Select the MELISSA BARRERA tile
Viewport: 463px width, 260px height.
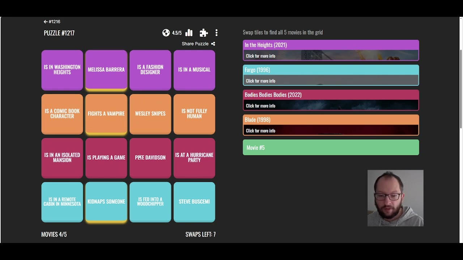[106, 70]
